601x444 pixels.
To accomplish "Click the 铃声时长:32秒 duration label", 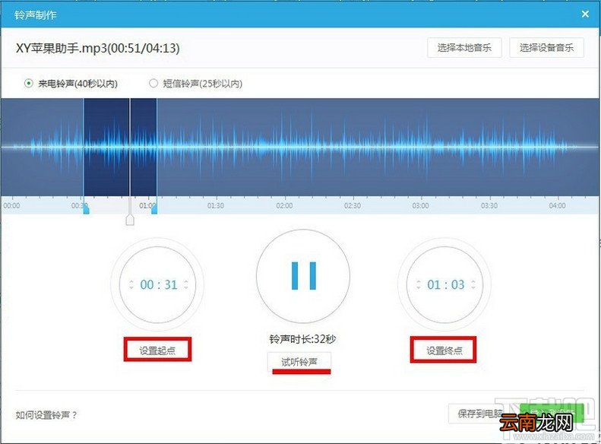I will click(x=302, y=339).
